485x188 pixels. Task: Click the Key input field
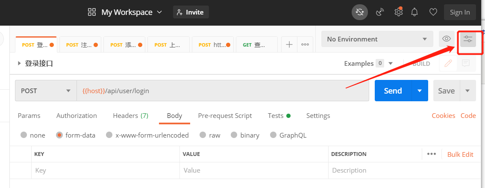tap(106, 170)
